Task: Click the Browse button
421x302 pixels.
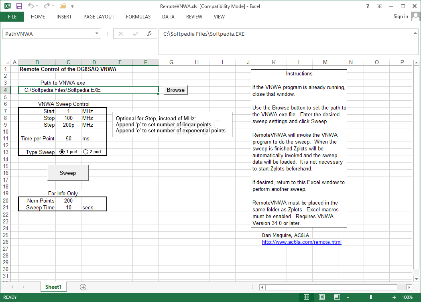Action: click(176, 90)
